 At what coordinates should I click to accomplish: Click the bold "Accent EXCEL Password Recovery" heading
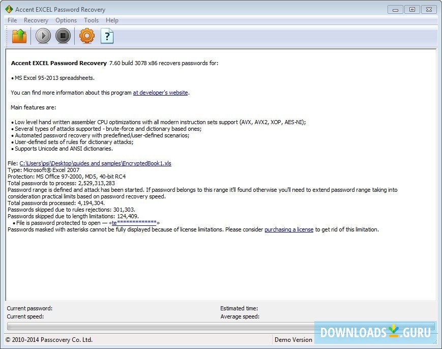(x=59, y=63)
